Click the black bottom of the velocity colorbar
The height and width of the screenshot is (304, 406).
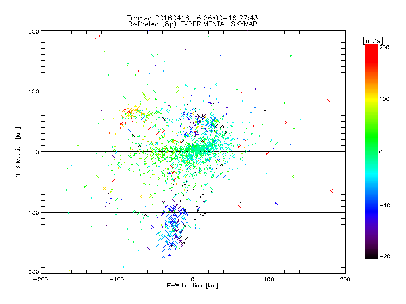371,254
